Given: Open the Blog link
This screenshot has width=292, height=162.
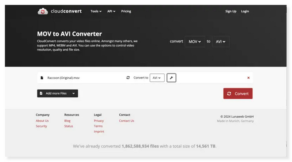Looking at the screenshot, I should [68, 121].
